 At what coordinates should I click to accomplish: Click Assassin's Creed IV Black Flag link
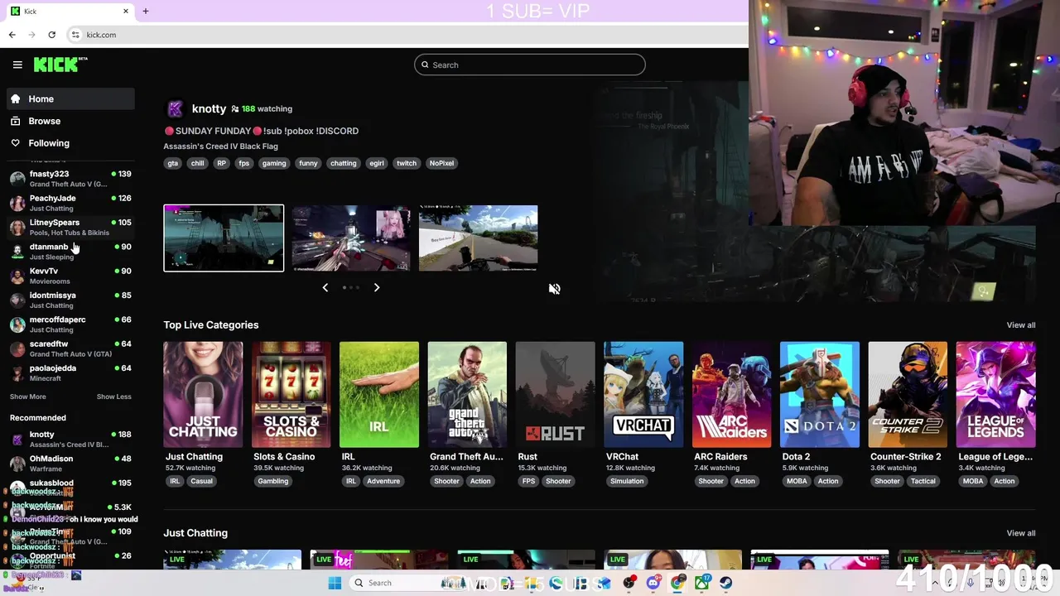click(220, 147)
